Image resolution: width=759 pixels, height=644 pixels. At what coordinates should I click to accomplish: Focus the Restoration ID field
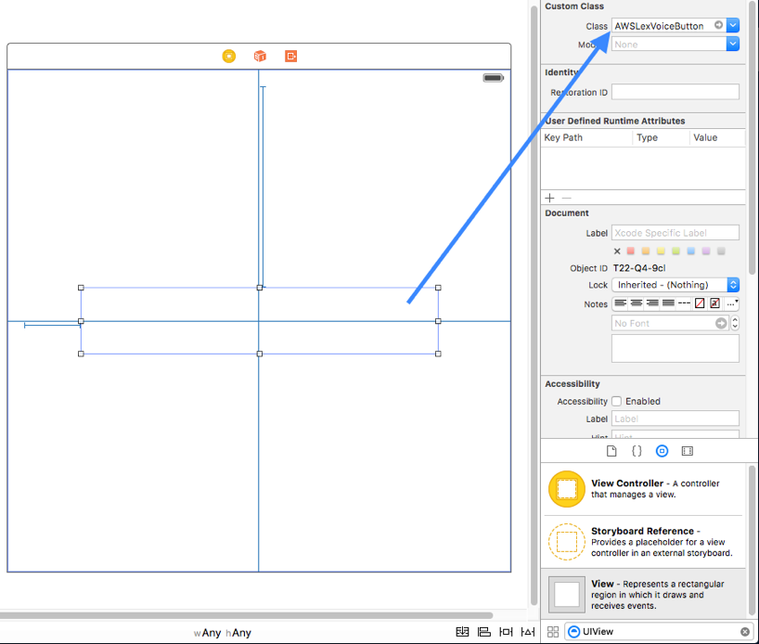(x=675, y=92)
